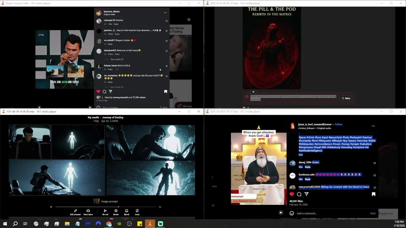Open Task View on taskbar
This screenshot has height=228, width=406.
point(25,224)
